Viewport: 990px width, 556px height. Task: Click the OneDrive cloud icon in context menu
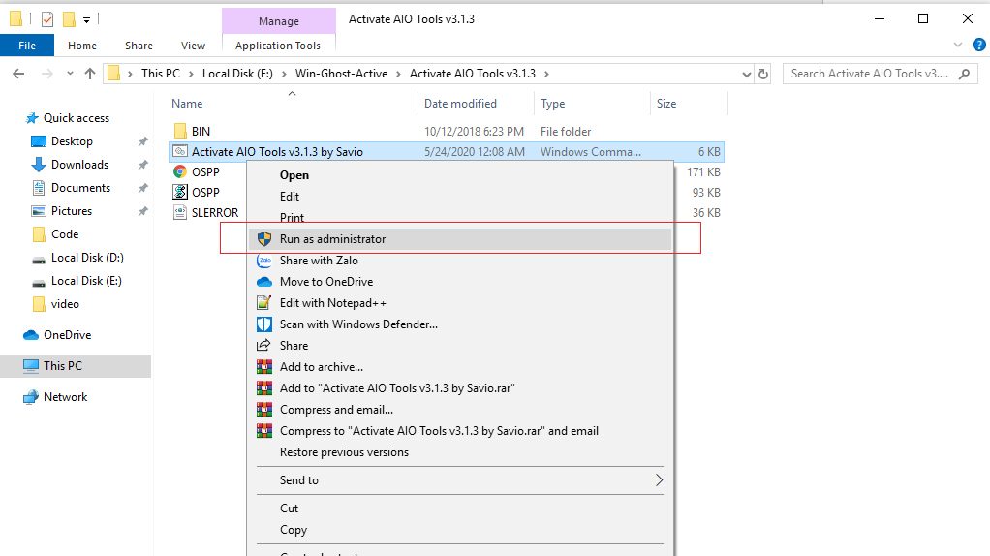point(263,282)
